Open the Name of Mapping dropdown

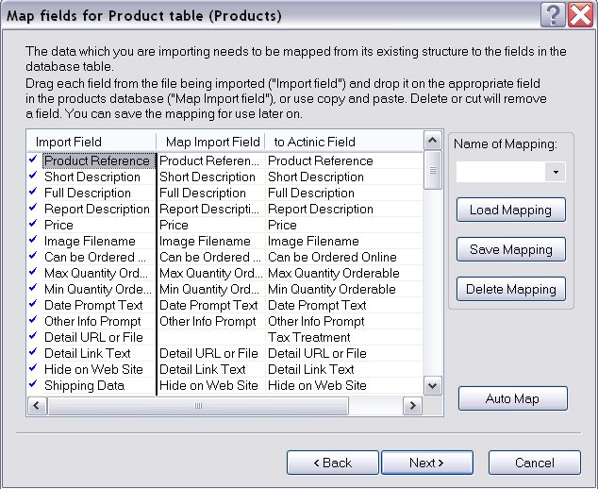point(556,173)
